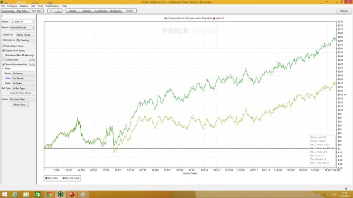Screen dimensions: 353x198
Task: Enable Showdown/Non SD Winnings checkbox
Action: [4, 55]
